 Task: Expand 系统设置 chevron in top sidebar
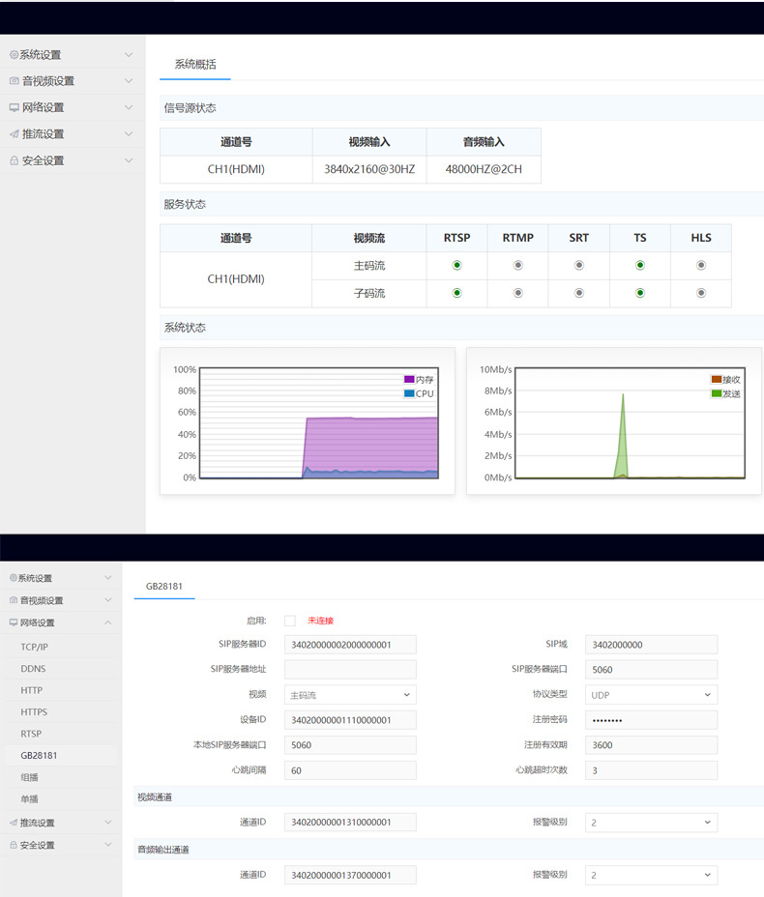point(129,55)
